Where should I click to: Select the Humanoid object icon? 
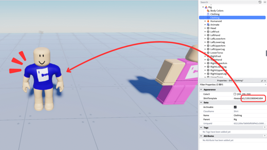[x=208, y=21]
